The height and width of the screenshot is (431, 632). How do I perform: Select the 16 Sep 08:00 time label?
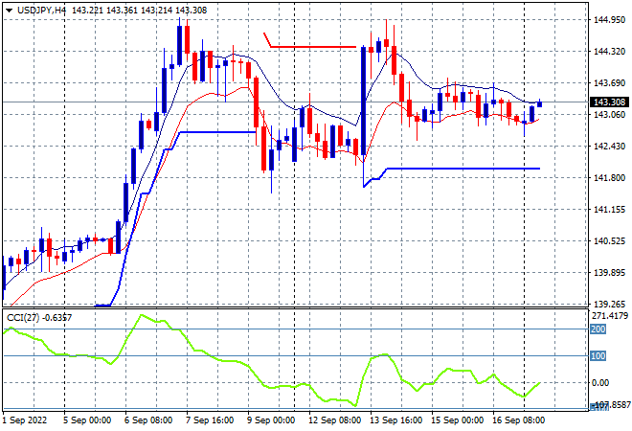click(x=518, y=420)
